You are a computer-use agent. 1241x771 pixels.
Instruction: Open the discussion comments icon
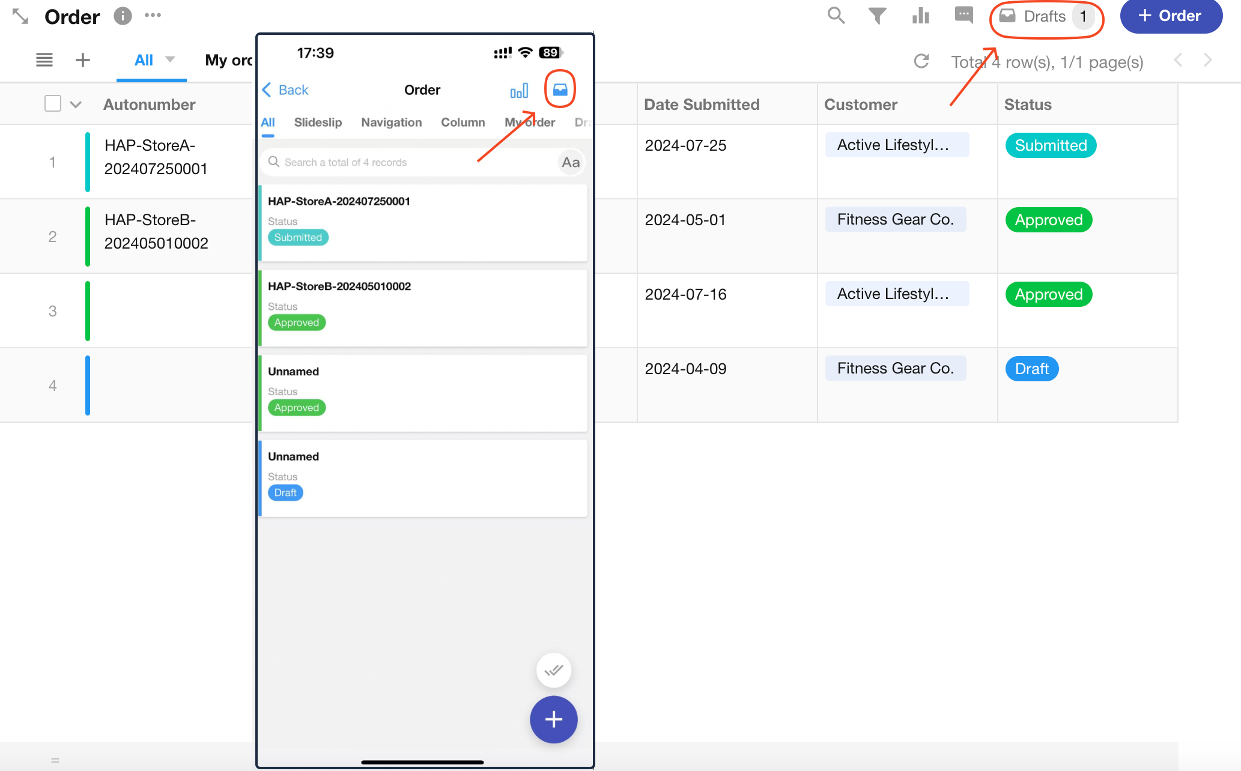963,14
